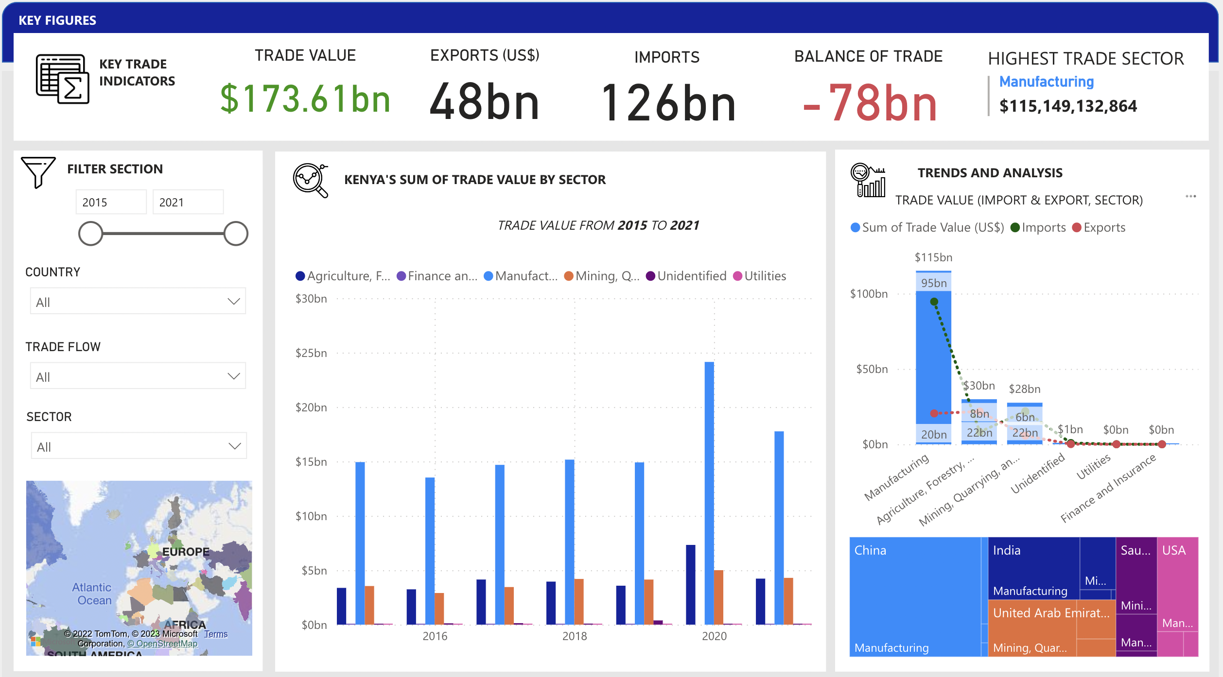This screenshot has height=677, width=1223.
Task: Open the more options ellipsis on trends chart
Action: (x=1190, y=197)
